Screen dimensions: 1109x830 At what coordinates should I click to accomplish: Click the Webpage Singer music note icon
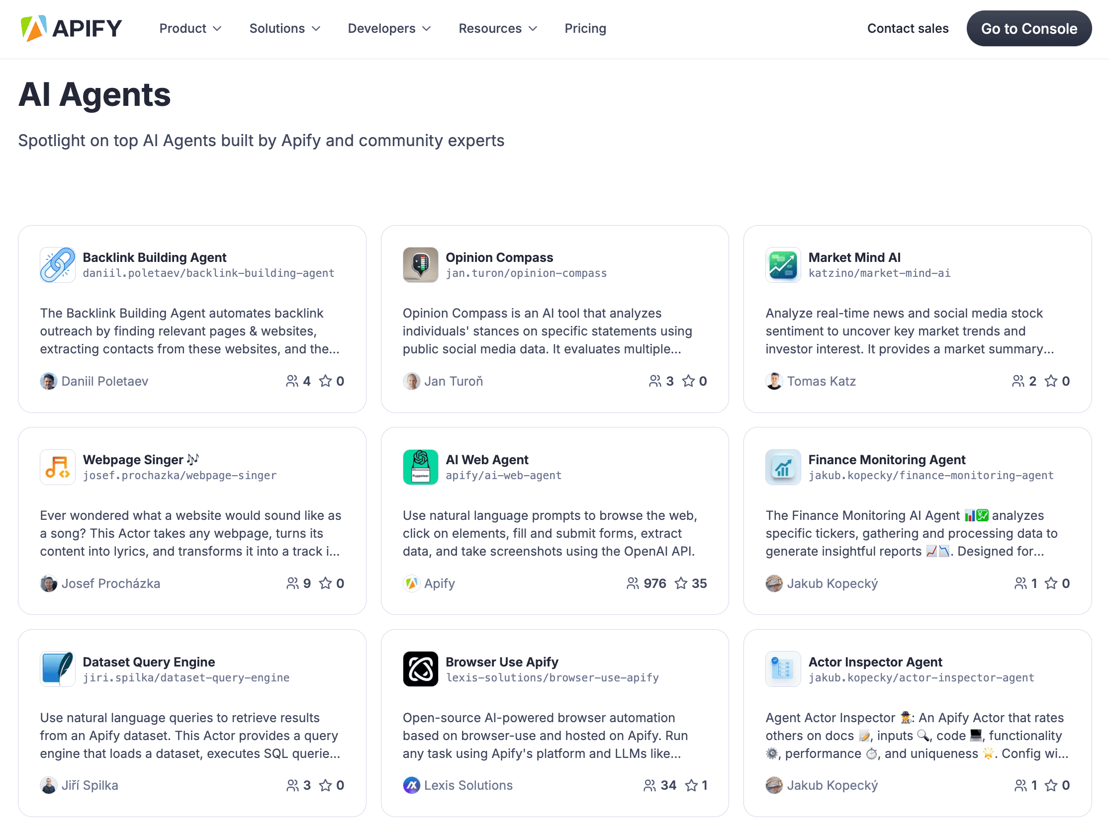click(57, 466)
